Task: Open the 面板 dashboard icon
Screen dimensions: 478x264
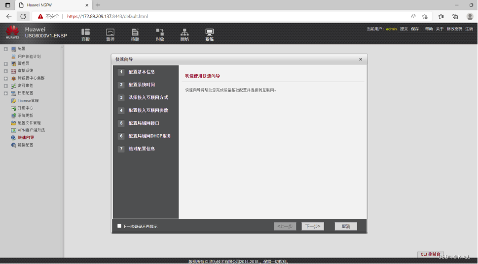Action: [x=85, y=34]
